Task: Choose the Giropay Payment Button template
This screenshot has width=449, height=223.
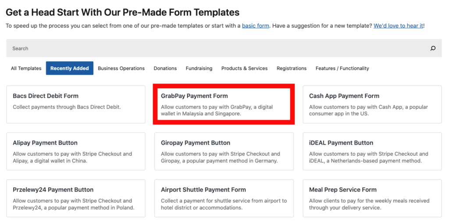Action: (224, 151)
